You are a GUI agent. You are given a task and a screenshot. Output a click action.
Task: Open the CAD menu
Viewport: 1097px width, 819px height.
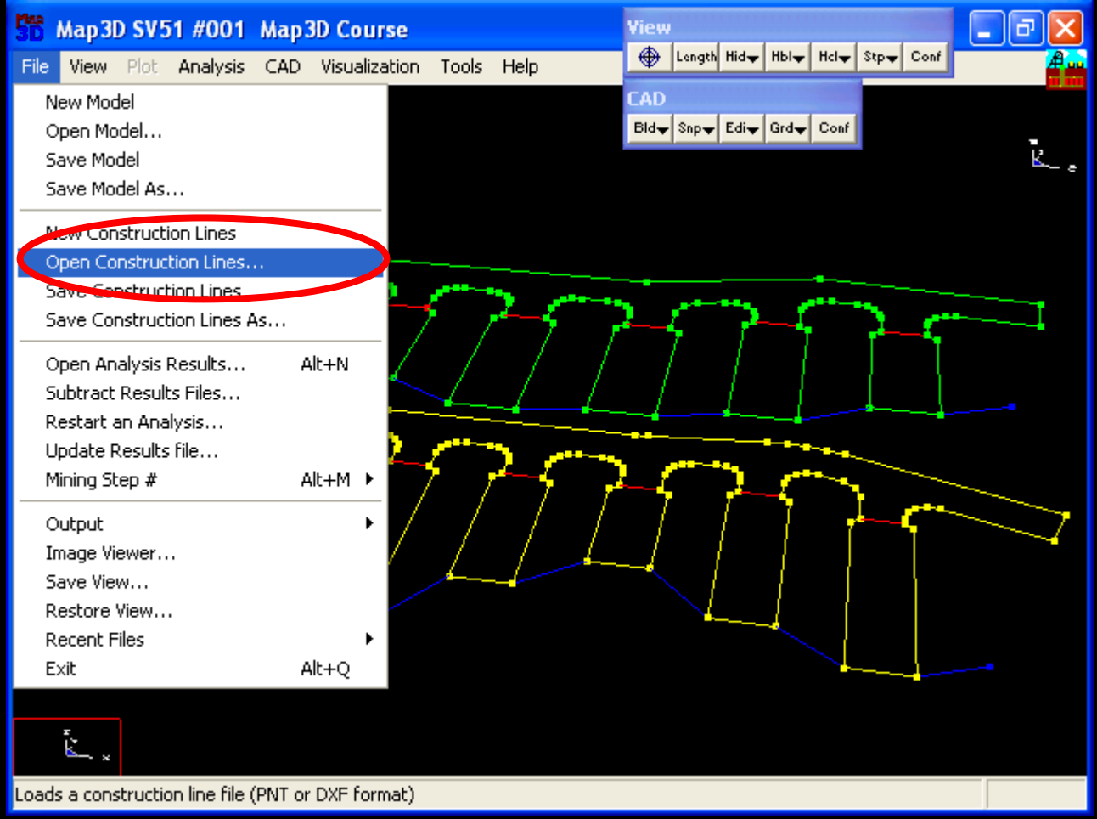[x=283, y=66]
